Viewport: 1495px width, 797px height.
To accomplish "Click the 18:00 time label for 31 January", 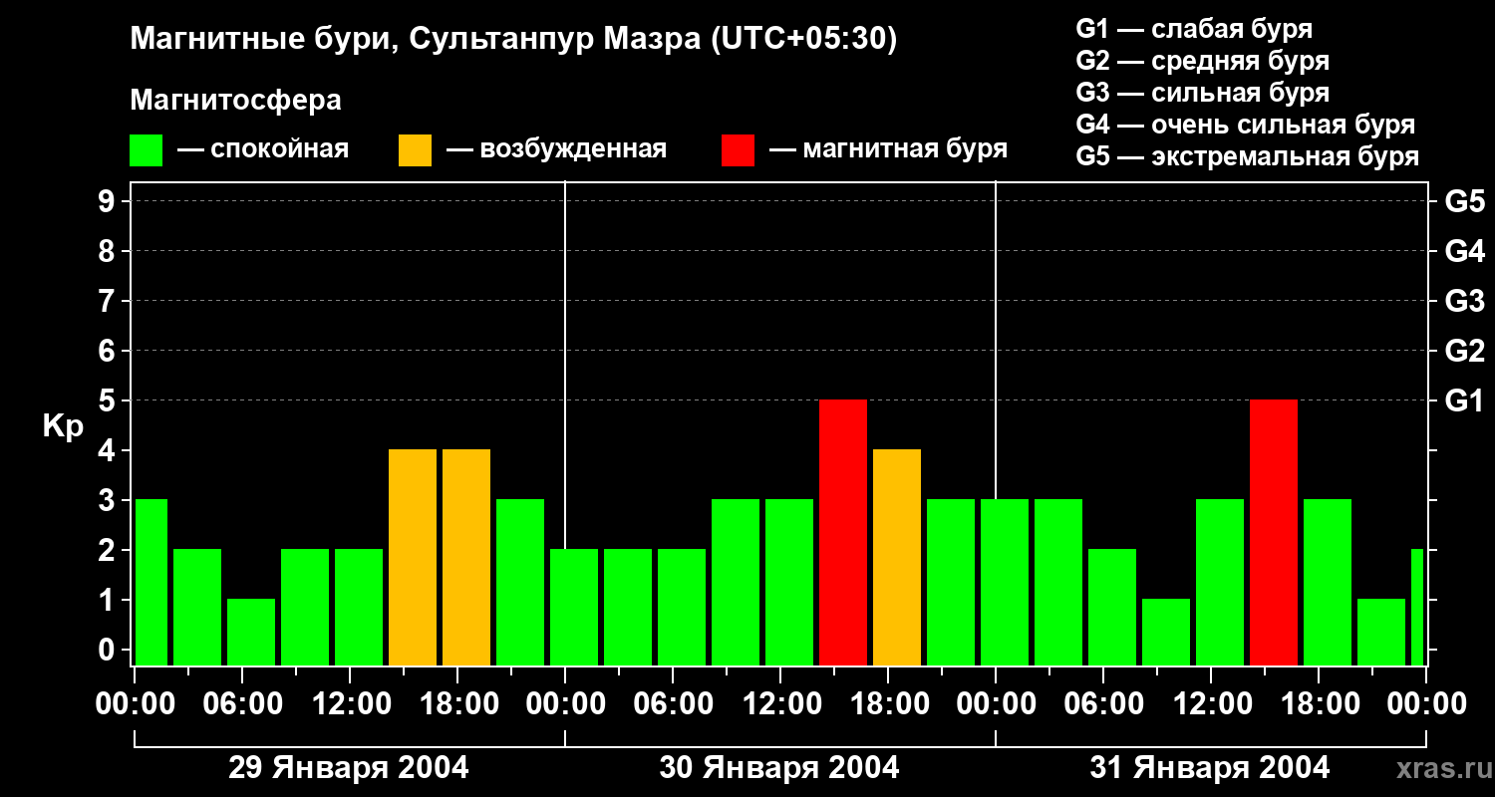I will tap(1319, 704).
